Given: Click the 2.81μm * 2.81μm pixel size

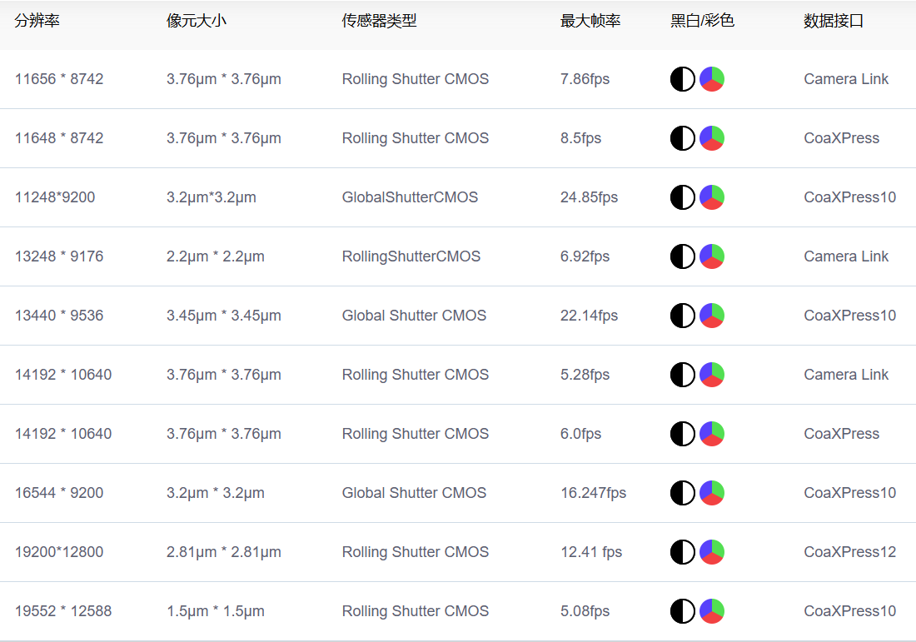Looking at the screenshot, I should click(223, 552).
